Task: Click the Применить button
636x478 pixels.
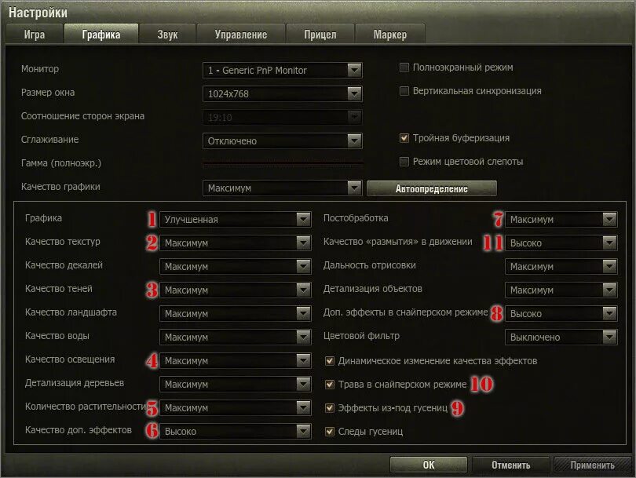Action: 592,465
